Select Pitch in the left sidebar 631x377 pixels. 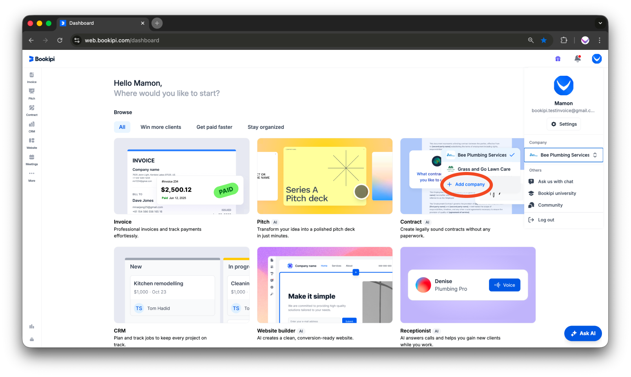pyautogui.click(x=31, y=94)
